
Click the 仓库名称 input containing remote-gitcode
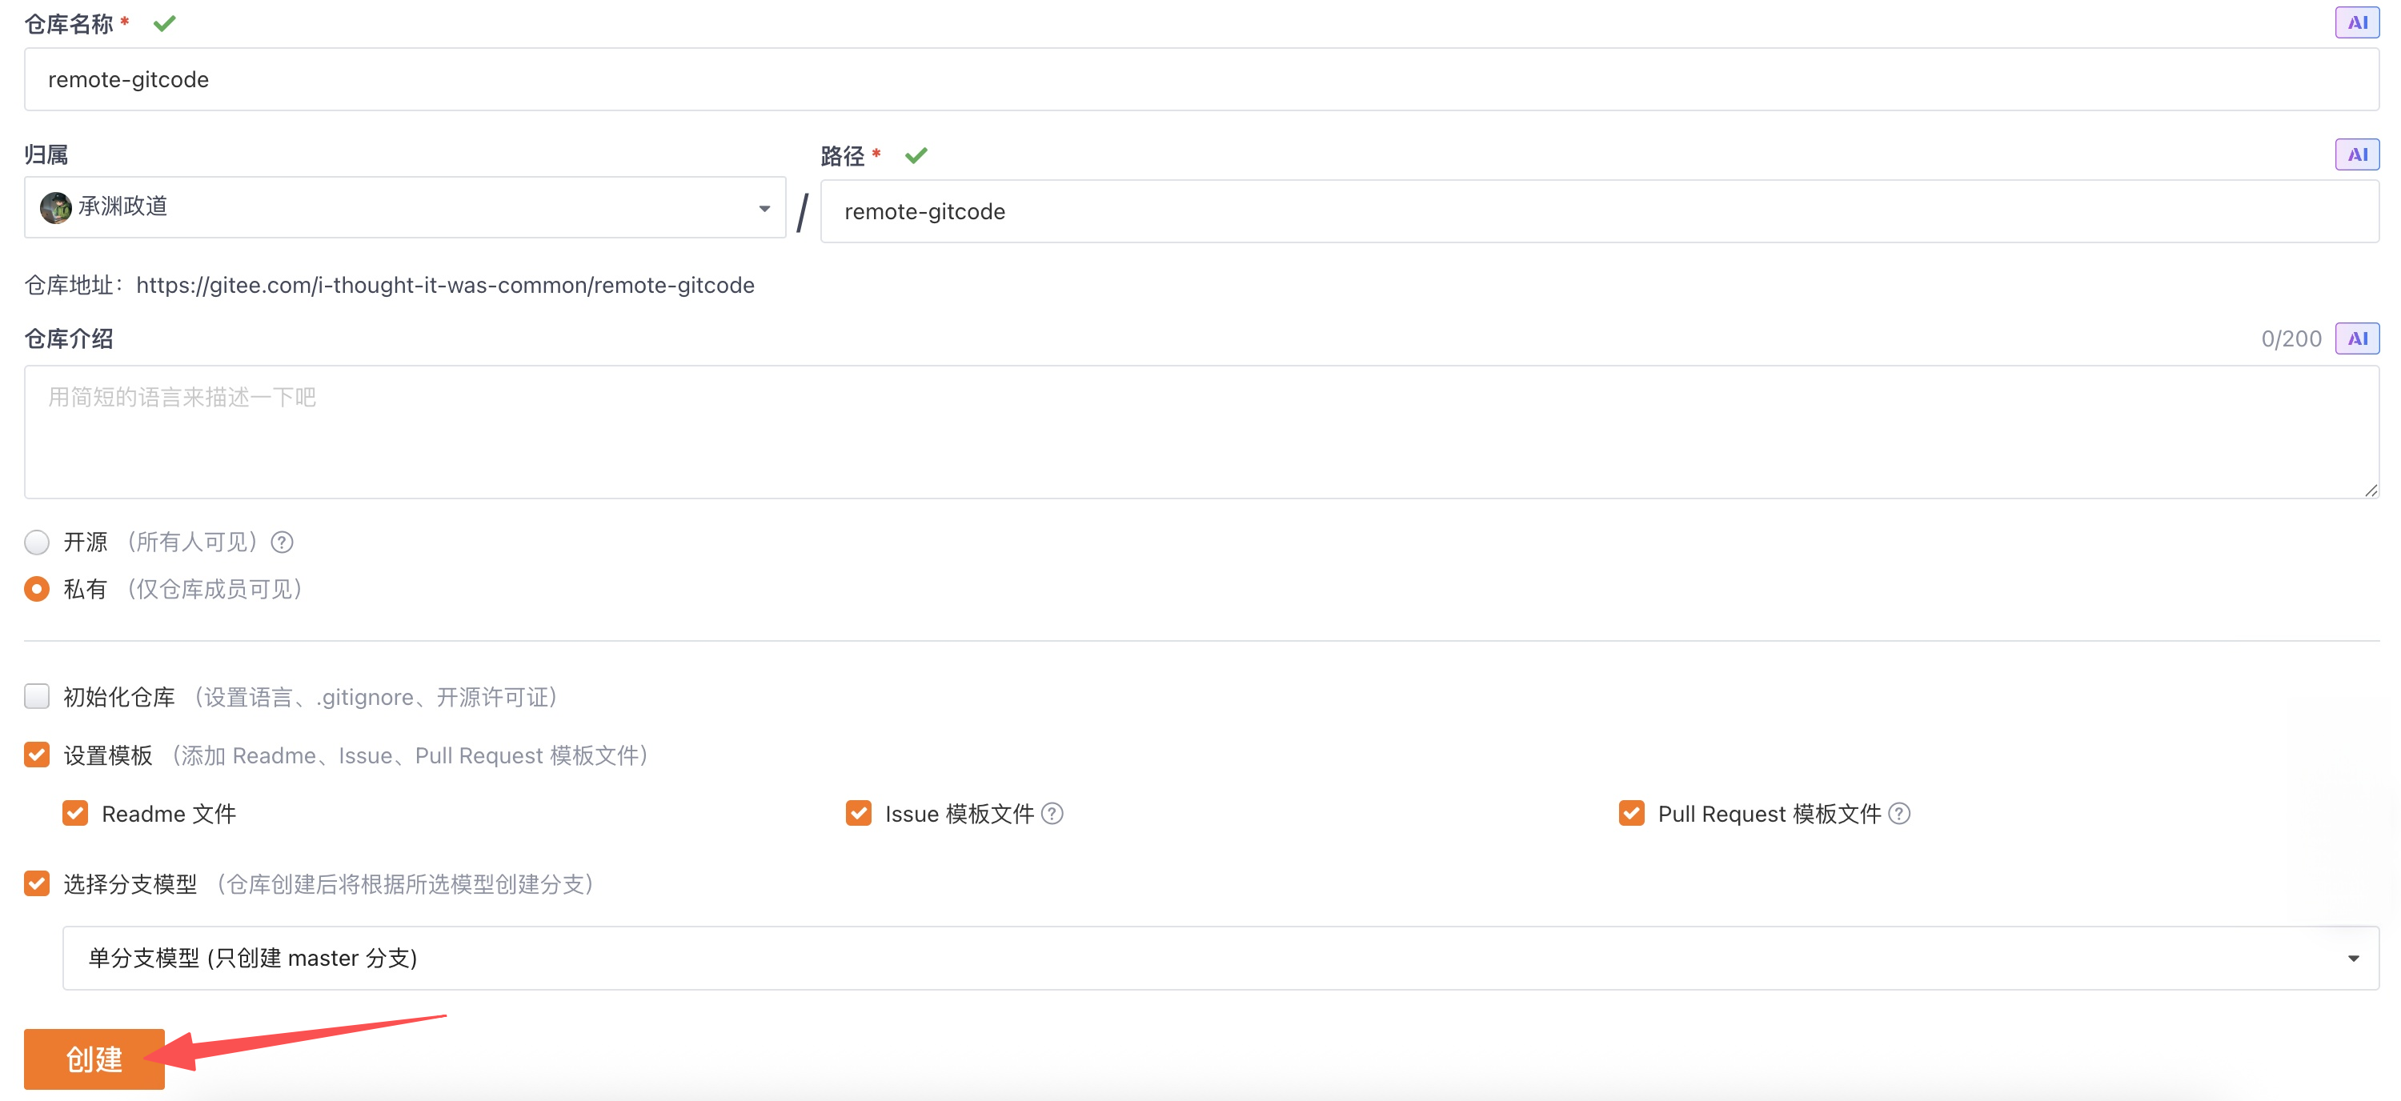point(1200,79)
